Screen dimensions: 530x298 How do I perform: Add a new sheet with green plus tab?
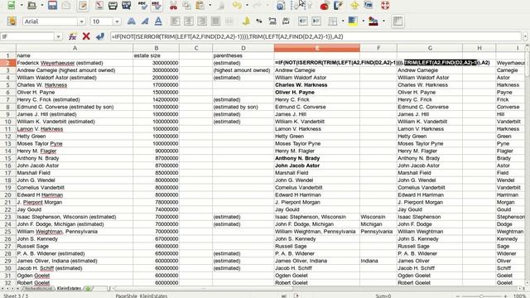89,289
